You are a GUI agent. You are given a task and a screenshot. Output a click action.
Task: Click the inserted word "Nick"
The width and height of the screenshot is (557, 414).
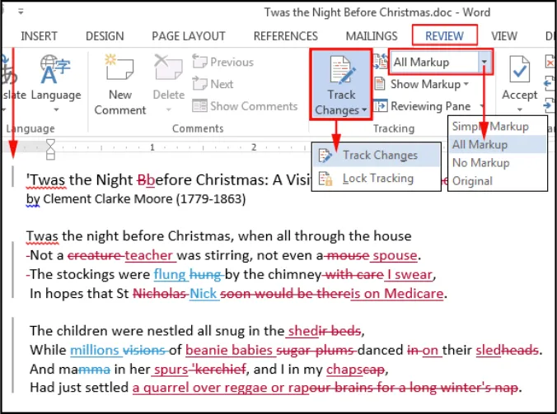coord(203,294)
